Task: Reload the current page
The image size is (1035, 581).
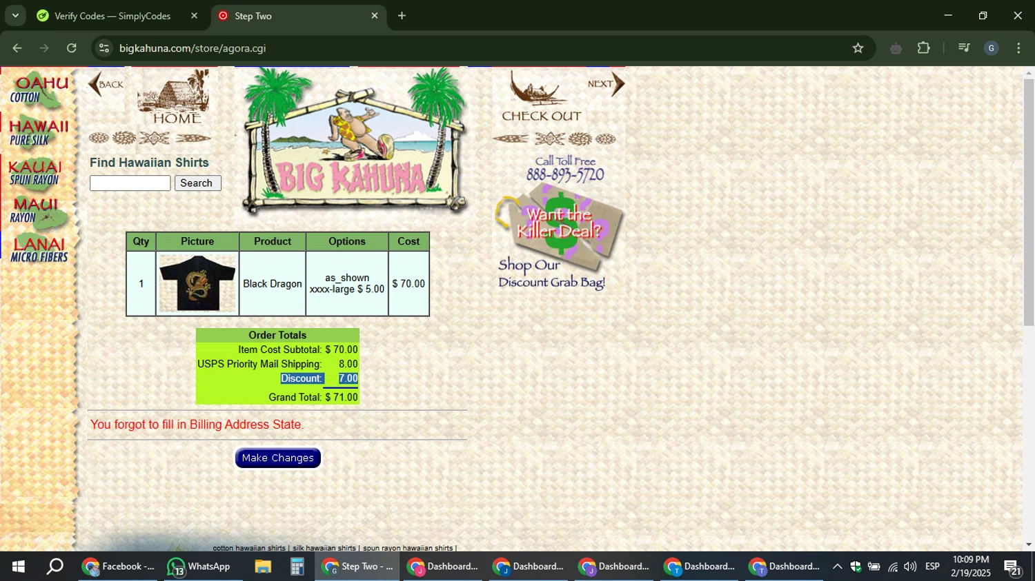Action: 72,48
